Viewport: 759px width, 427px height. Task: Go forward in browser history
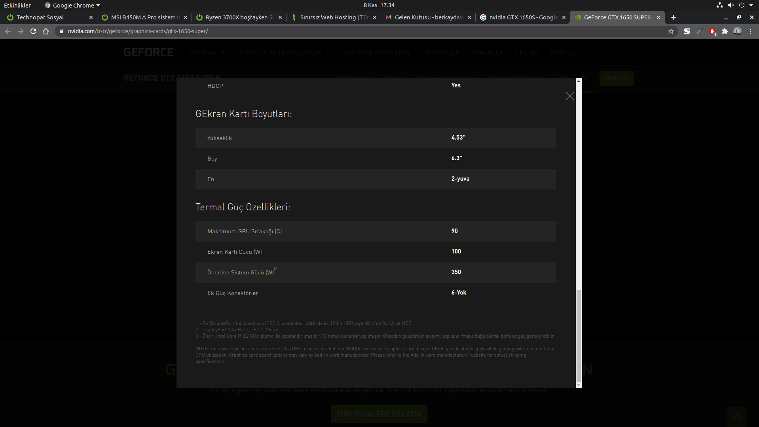coord(21,31)
